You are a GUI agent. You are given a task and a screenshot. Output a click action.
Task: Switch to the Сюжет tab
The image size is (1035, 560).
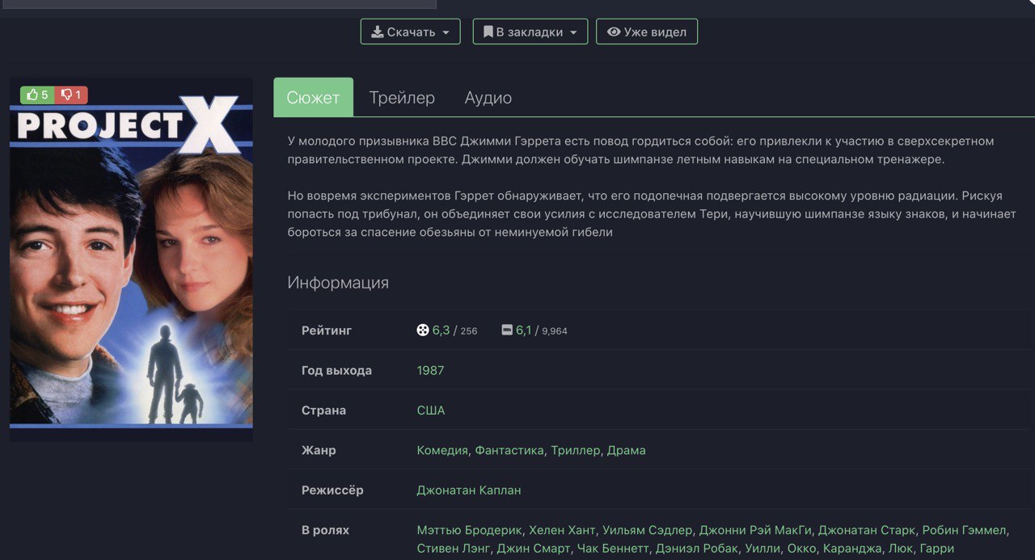click(313, 98)
